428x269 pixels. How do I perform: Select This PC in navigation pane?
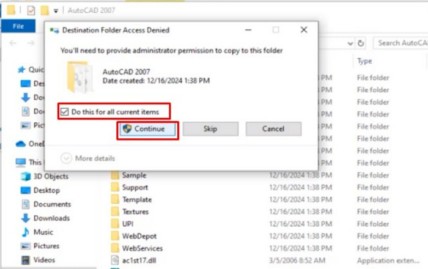(x=29, y=163)
